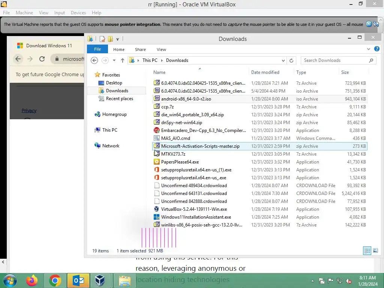
Task: Launch Firefox from taskbar
Action: pyautogui.click(x=32, y=280)
